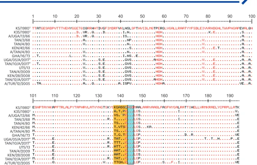The width and height of the screenshot is (257, 165).
Task: Select ruler position number 100
Action: click(252, 16)
